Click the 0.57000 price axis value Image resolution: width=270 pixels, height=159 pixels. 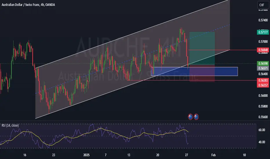[263, 42]
